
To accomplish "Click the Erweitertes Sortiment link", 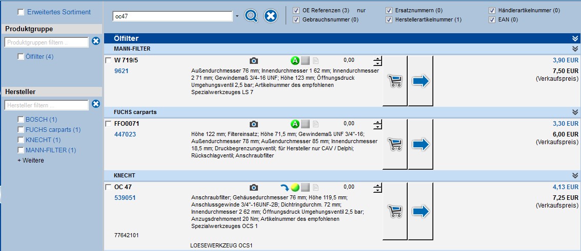I will [x=59, y=12].
